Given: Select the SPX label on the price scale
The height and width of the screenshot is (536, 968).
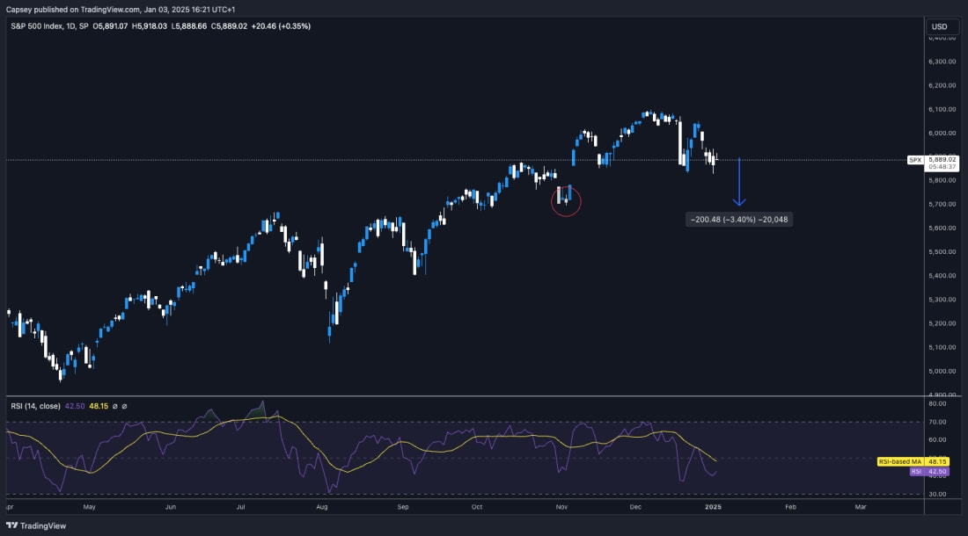Looking at the screenshot, I should (915, 160).
